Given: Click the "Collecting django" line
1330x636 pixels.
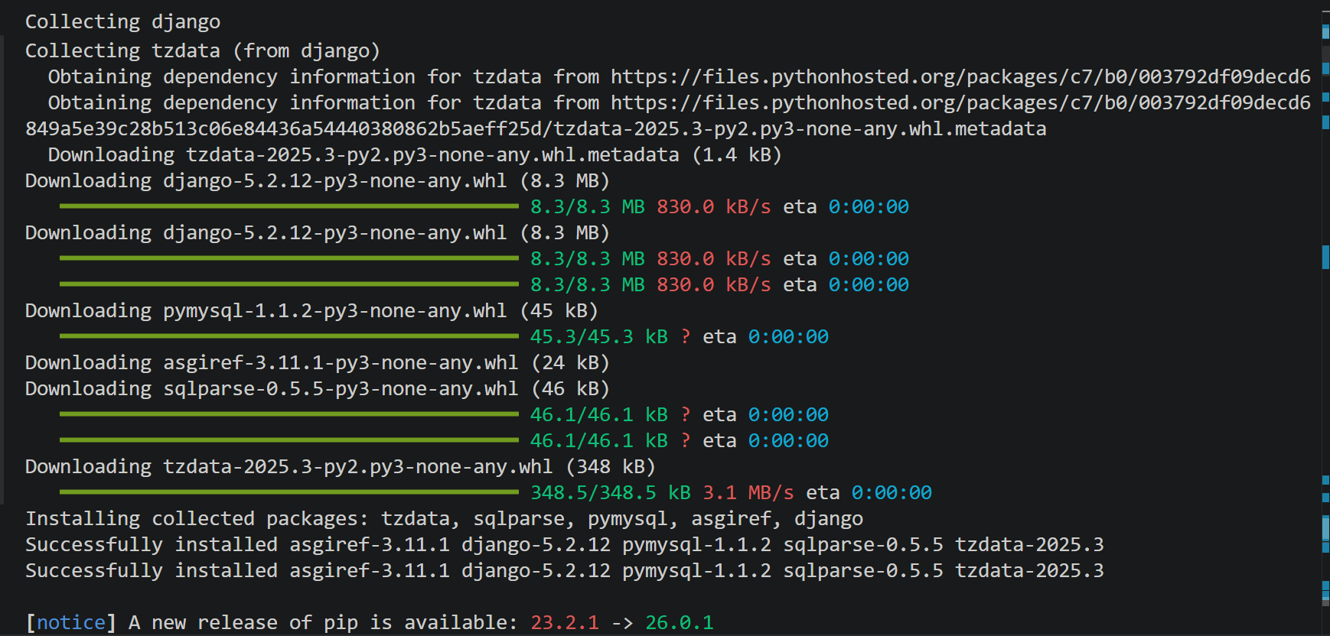Looking at the screenshot, I should [x=122, y=21].
